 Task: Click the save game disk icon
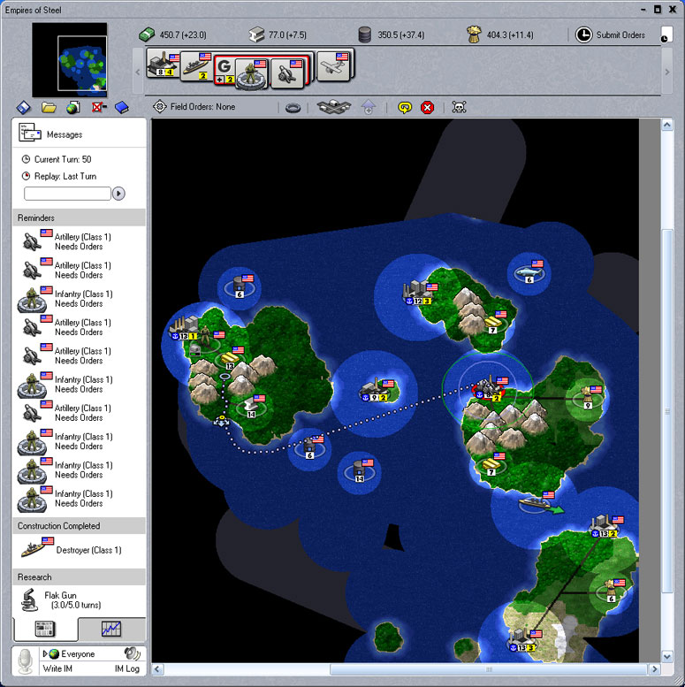pos(24,107)
